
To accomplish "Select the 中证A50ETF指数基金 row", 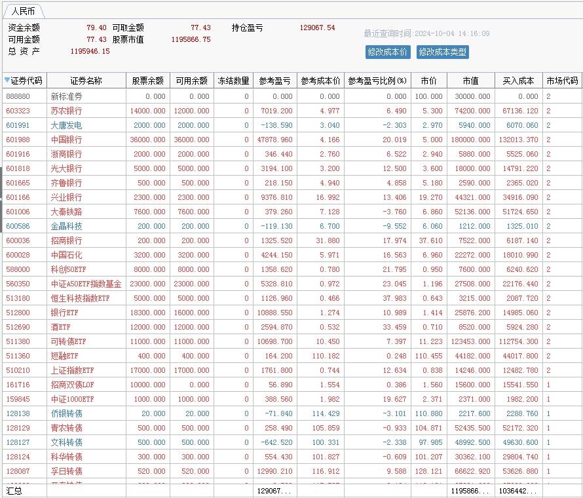I will (x=291, y=284).
